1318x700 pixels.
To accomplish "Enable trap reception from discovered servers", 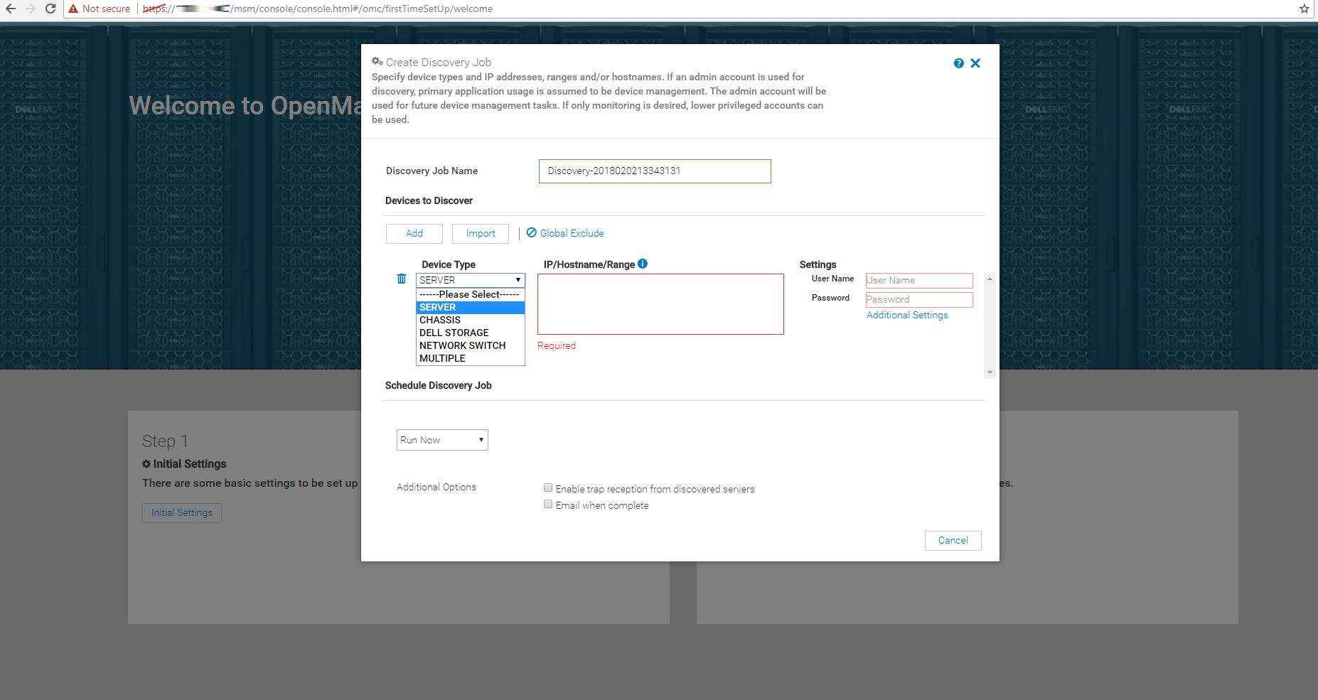I will point(548,488).
